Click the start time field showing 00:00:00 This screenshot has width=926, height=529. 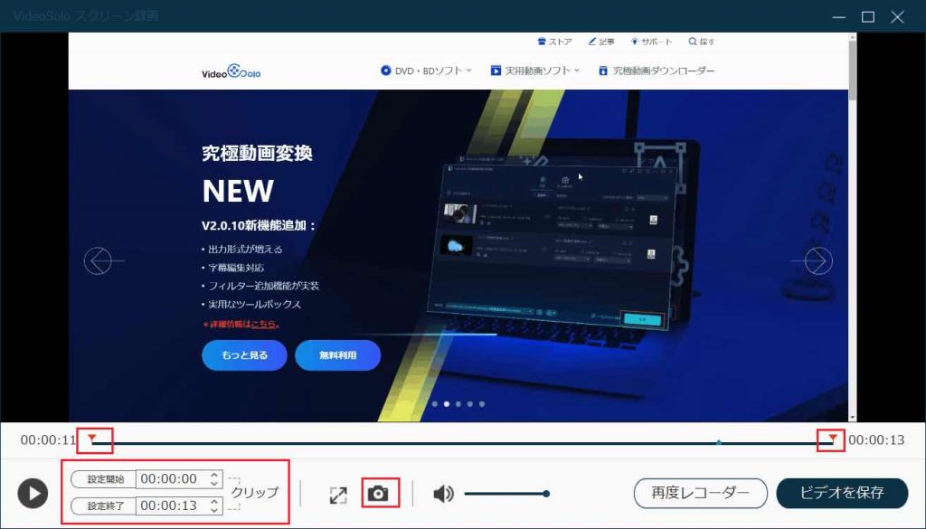pos(171,479)
